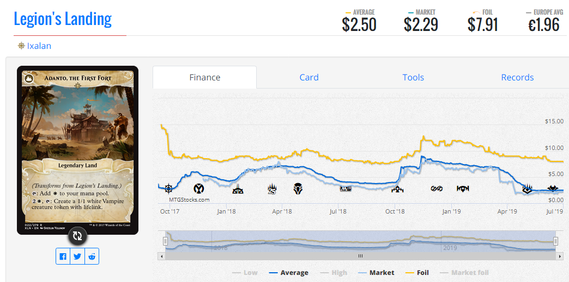The height and width of the screenshot is (282, 569).
Task: Click the Ixalan set marker on the chart
Action: [169, 189]
